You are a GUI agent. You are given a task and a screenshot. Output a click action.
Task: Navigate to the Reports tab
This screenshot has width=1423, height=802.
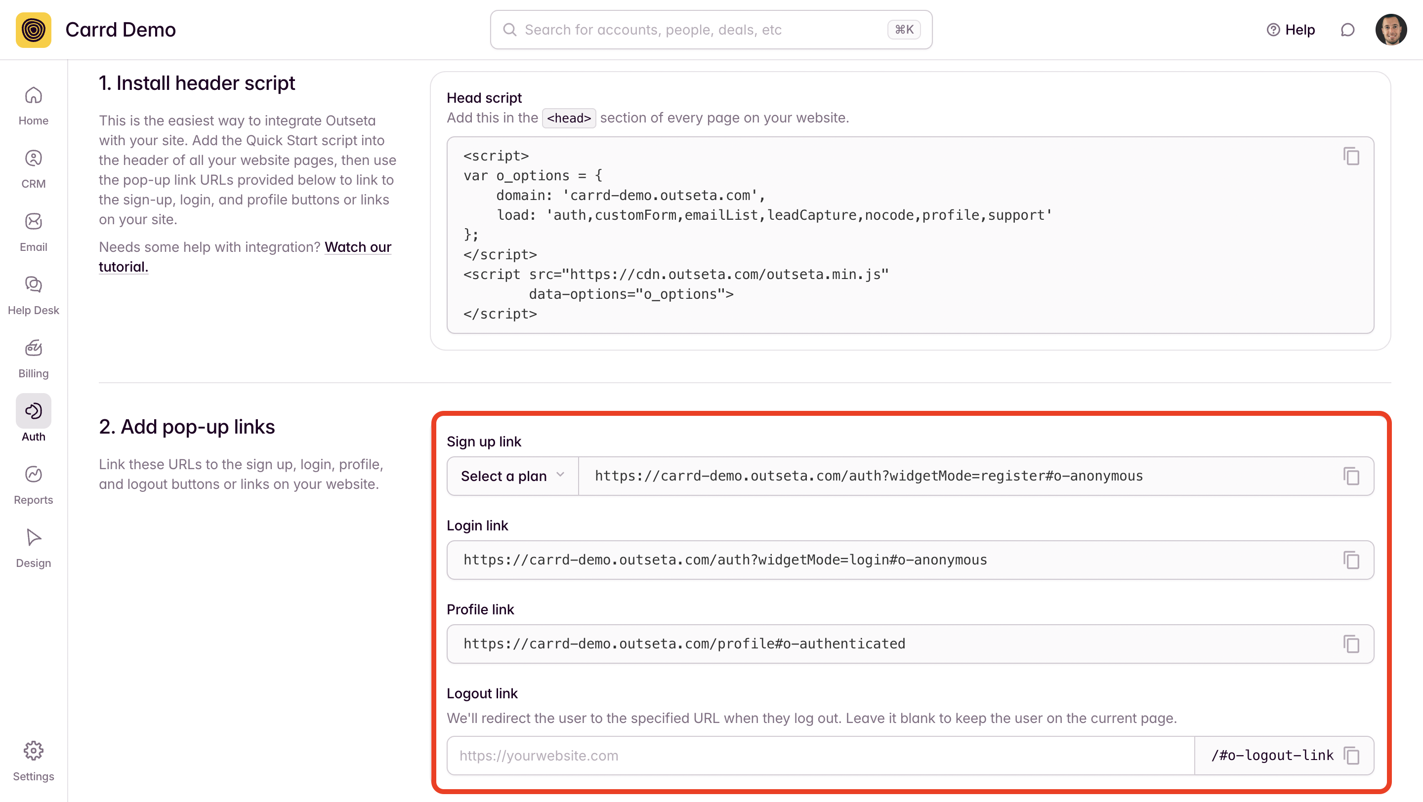[x=34, y=484]
